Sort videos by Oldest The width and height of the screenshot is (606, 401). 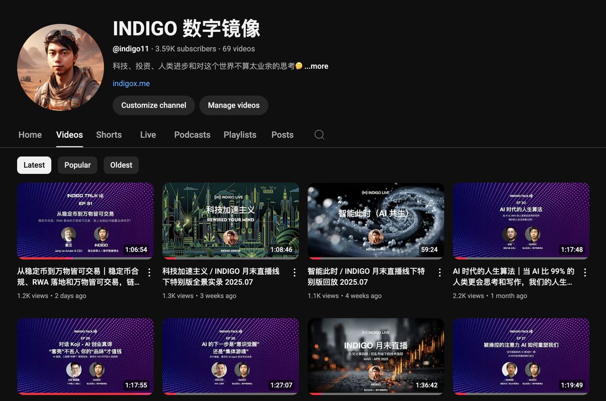click(x=121, y=165)
